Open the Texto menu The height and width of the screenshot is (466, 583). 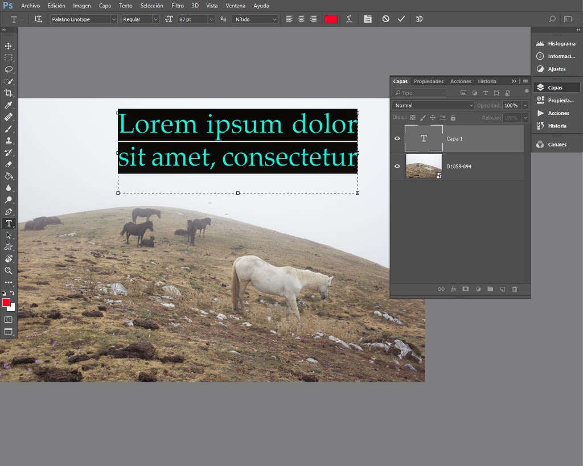126,6
